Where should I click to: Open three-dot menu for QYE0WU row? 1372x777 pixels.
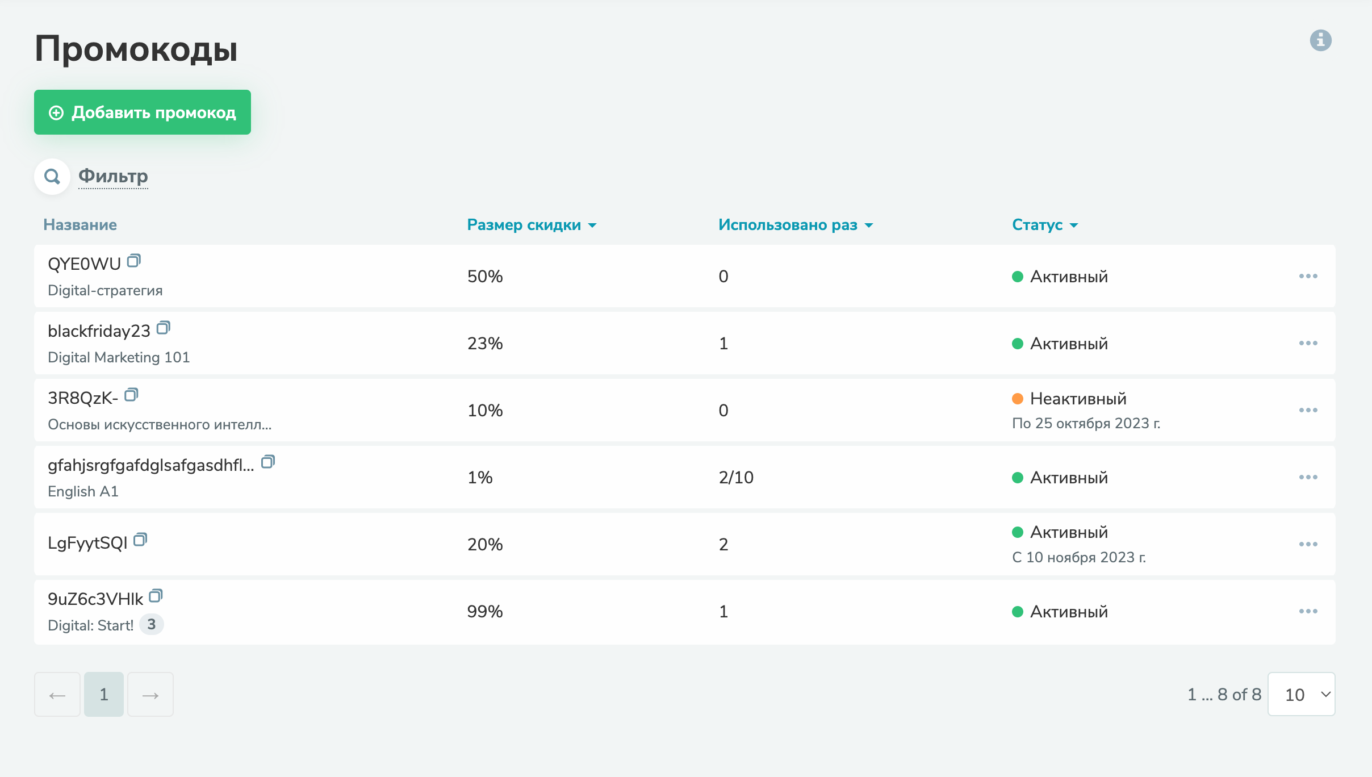click(1308, 277)
